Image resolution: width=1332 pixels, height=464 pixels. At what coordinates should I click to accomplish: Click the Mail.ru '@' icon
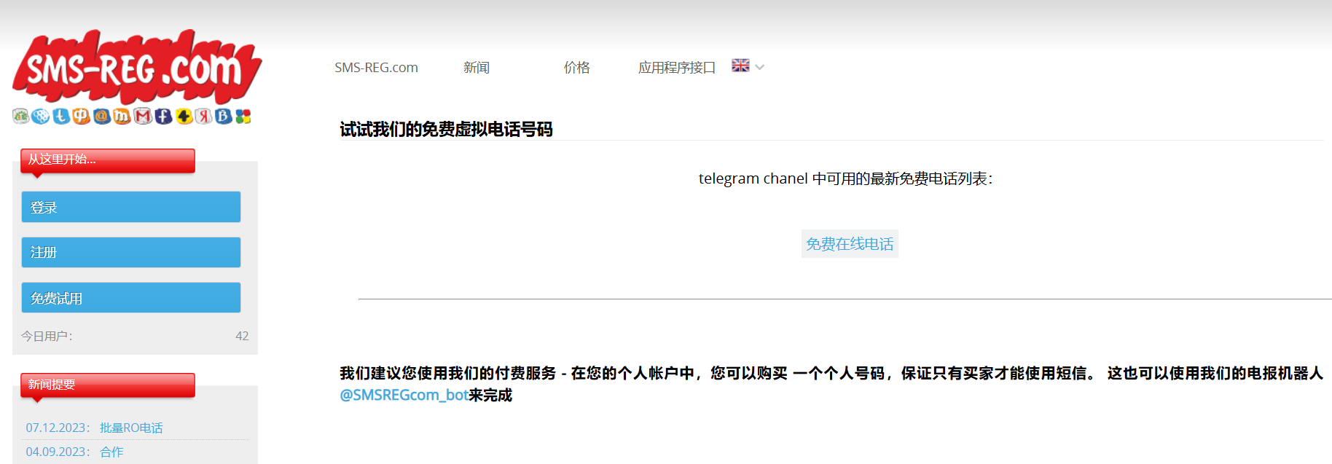pyautogui.click(x=102, y=116)
